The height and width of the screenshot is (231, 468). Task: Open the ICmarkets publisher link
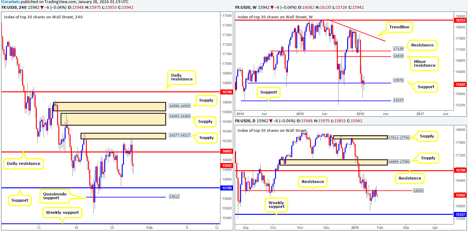10,2
